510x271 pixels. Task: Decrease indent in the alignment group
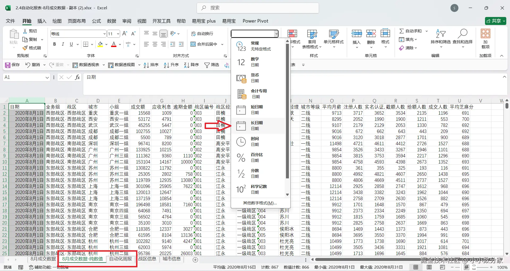(x=173, y=44)
